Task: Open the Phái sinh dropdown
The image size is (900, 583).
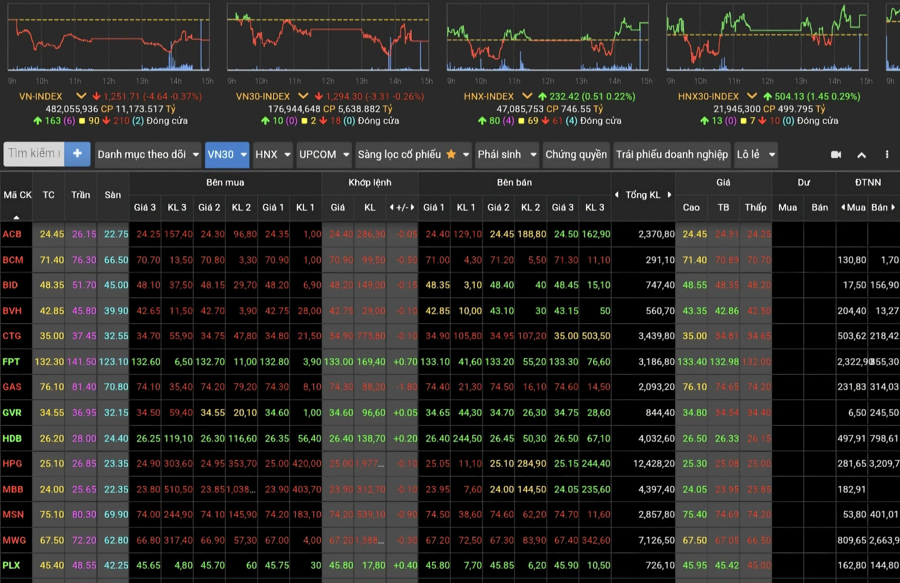Action: (507, 154)
